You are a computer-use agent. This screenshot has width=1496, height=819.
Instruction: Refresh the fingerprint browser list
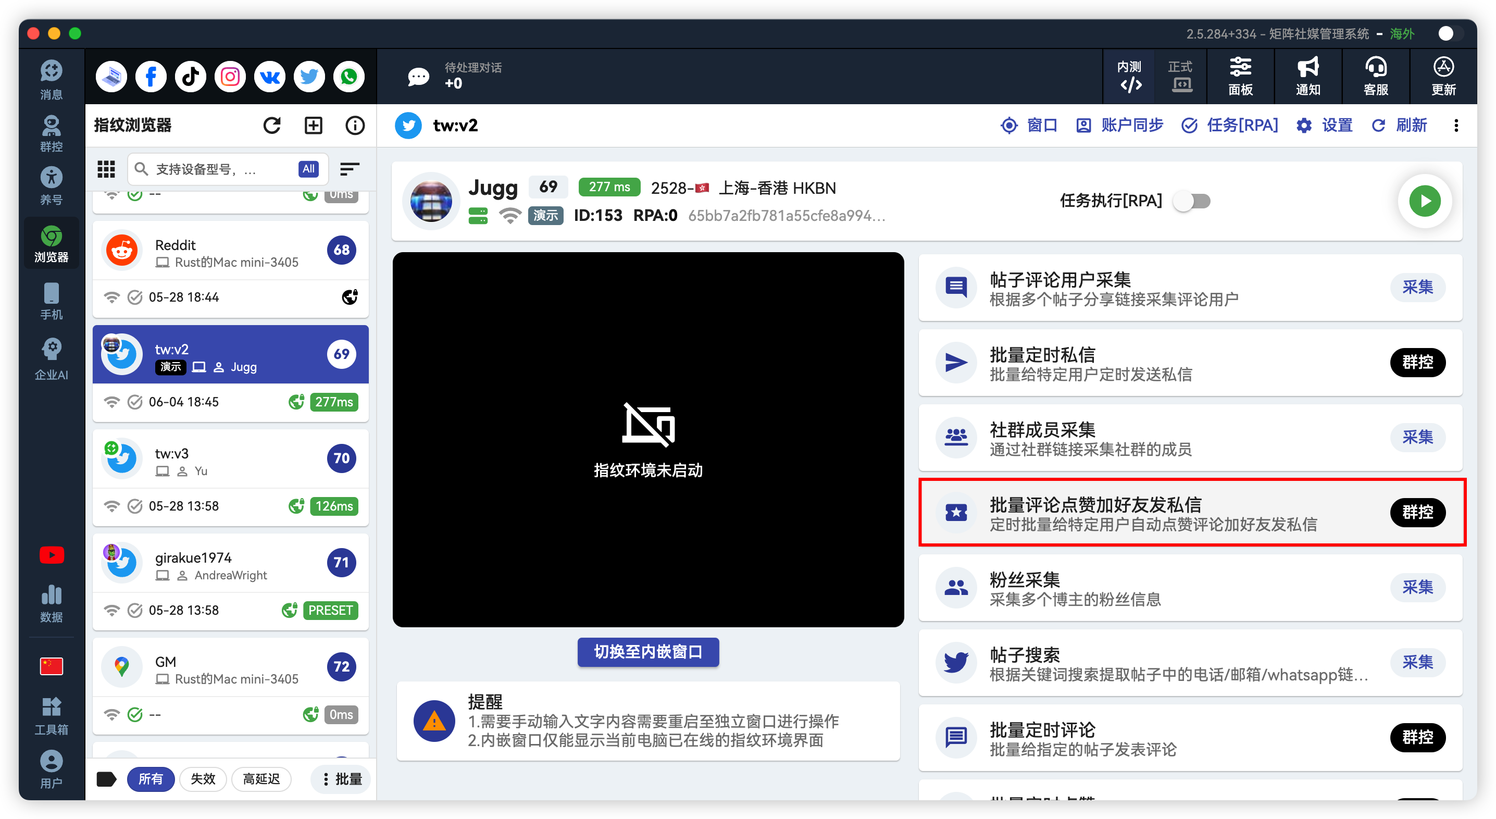tap(272, 126)
